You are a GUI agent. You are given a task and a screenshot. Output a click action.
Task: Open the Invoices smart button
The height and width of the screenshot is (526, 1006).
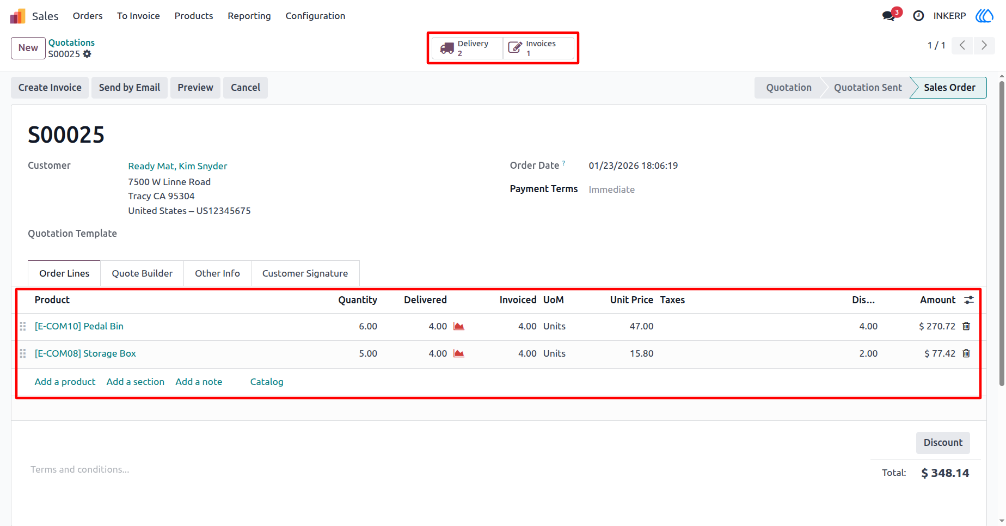click(x=538, y=48)
